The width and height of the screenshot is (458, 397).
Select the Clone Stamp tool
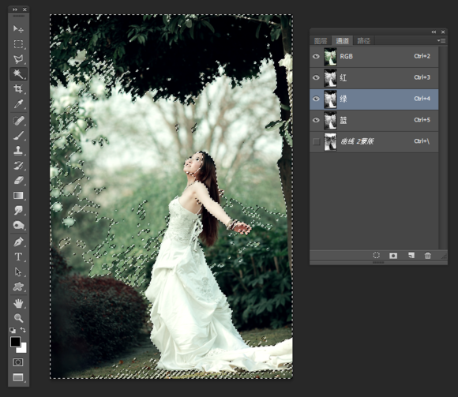coord(18,150)
